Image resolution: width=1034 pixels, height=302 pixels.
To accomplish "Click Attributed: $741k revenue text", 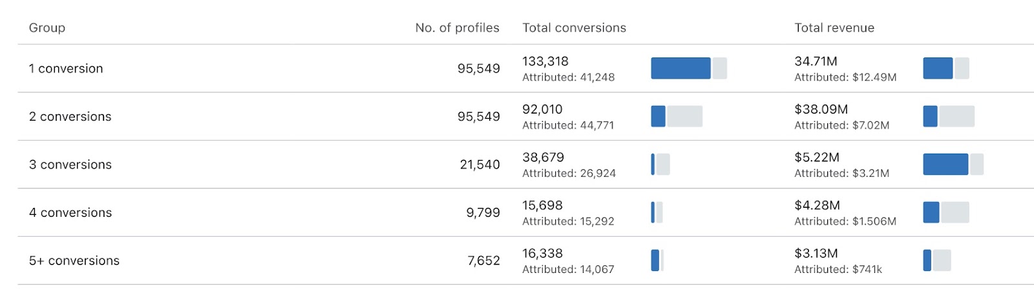I will click(838, 269).
